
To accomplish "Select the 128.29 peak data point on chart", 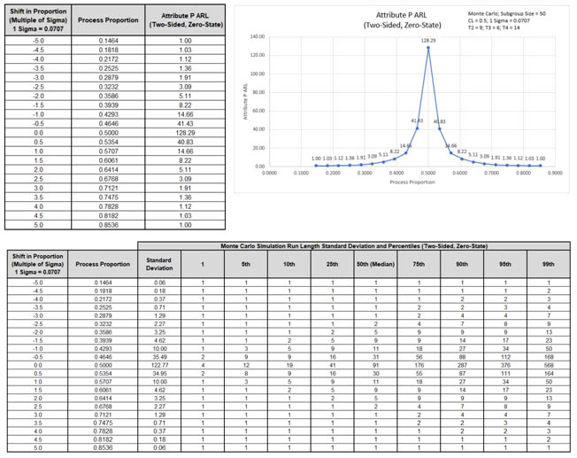I will click(428, 47).
